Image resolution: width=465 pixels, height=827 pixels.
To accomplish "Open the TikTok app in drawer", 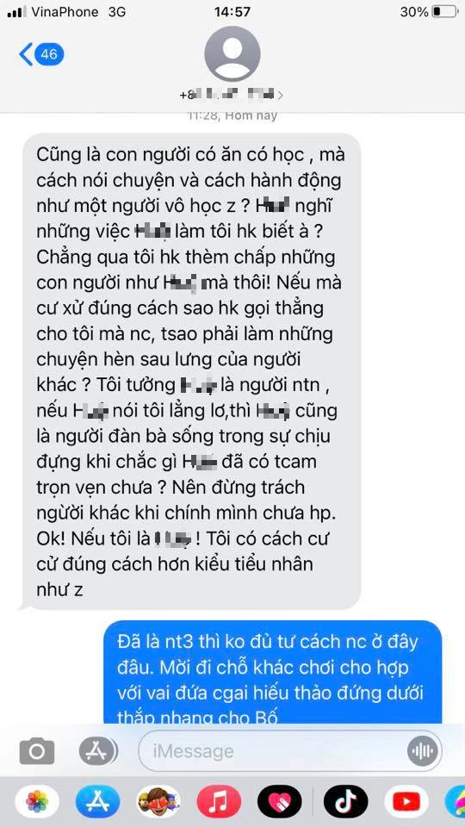I will click(346, 802).
